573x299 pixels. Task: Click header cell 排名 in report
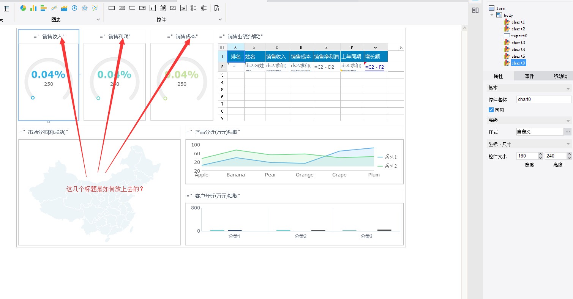pos(236,57)
